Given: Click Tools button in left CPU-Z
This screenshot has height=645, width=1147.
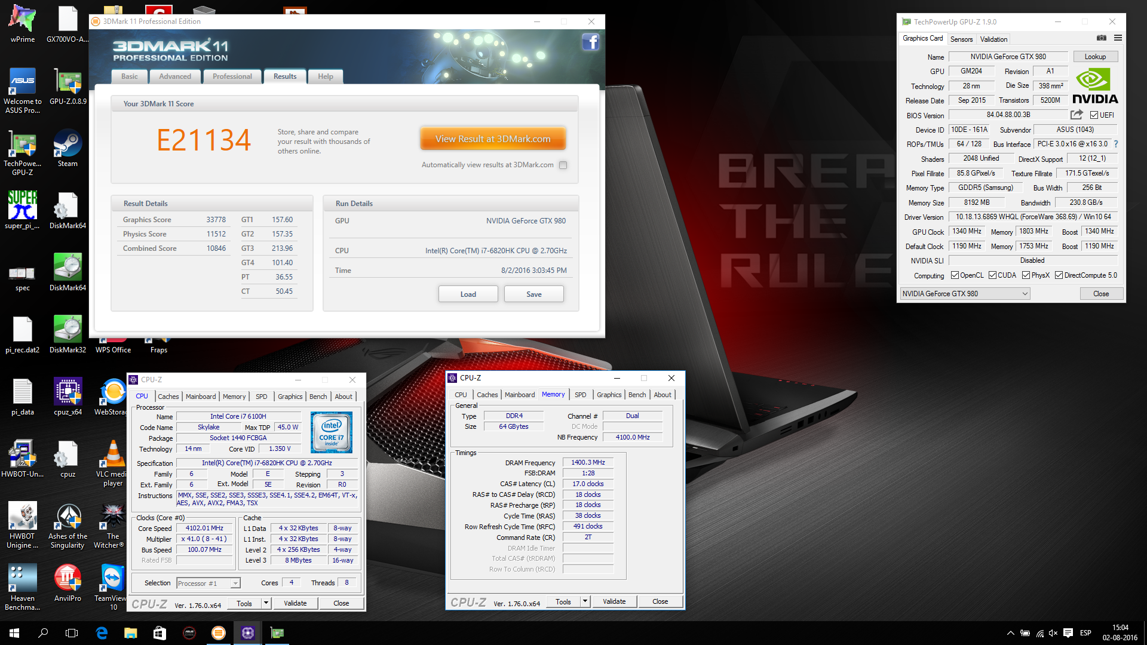Looking at the screenshot, I should tap(244, 603).
